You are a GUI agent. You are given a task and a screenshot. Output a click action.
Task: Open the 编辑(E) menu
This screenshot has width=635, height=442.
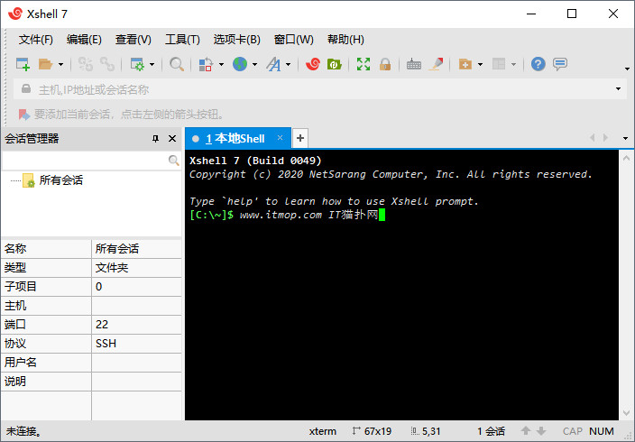84,40
